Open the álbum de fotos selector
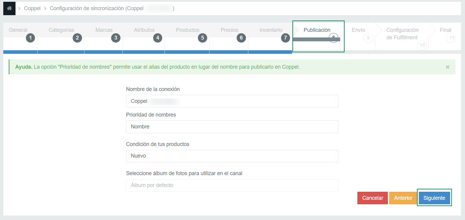 (232, 185)
